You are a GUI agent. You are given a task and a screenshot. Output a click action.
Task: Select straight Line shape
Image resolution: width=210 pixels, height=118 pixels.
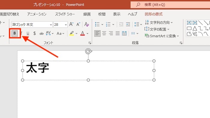pyautogui.click(x=200, y=23)
